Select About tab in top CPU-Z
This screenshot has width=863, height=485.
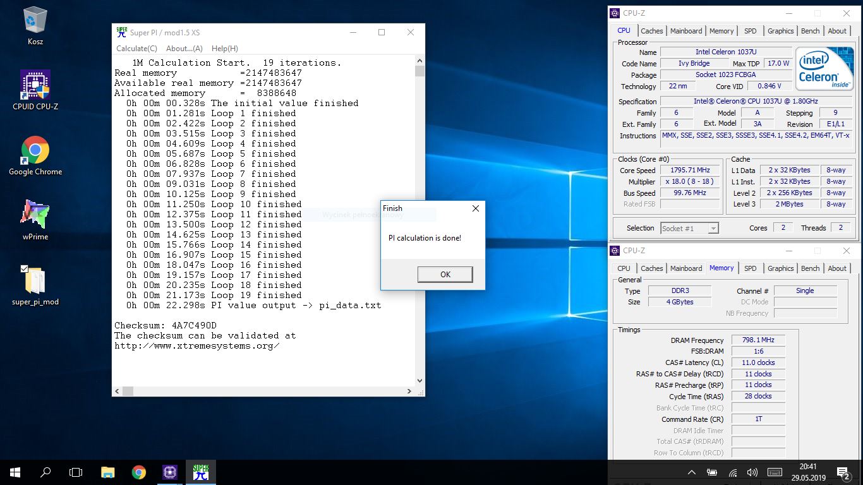[837, 31]
